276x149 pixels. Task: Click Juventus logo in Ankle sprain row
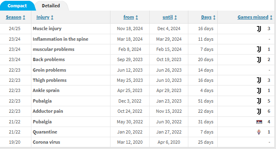pos(259,90)
